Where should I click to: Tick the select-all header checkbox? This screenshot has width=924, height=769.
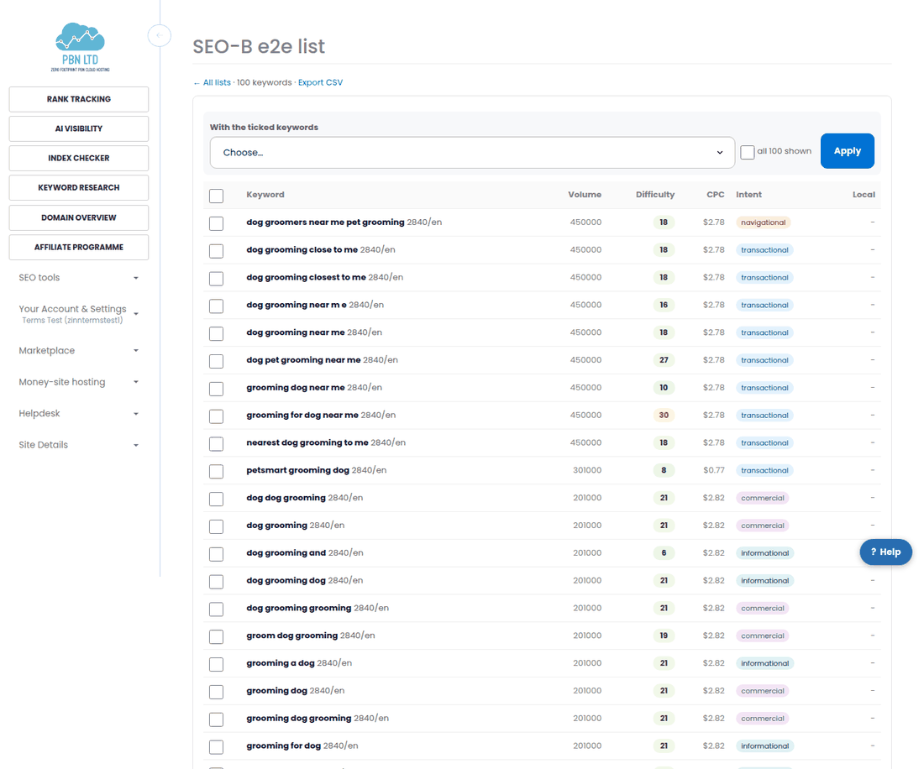216,196
